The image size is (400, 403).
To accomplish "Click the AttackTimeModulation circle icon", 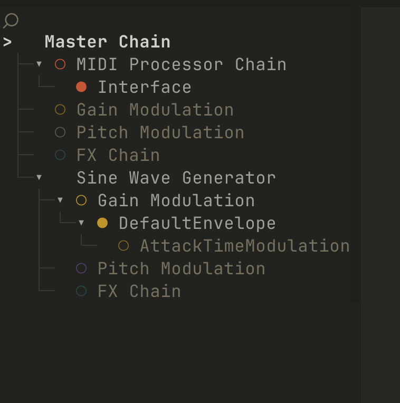I will pos(123,246).
